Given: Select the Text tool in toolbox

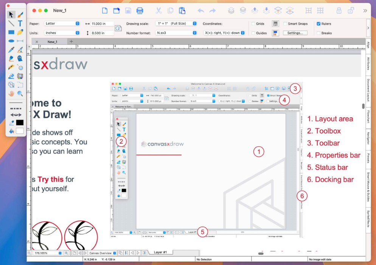Looking at the screenshot, I should pos(20,23).
